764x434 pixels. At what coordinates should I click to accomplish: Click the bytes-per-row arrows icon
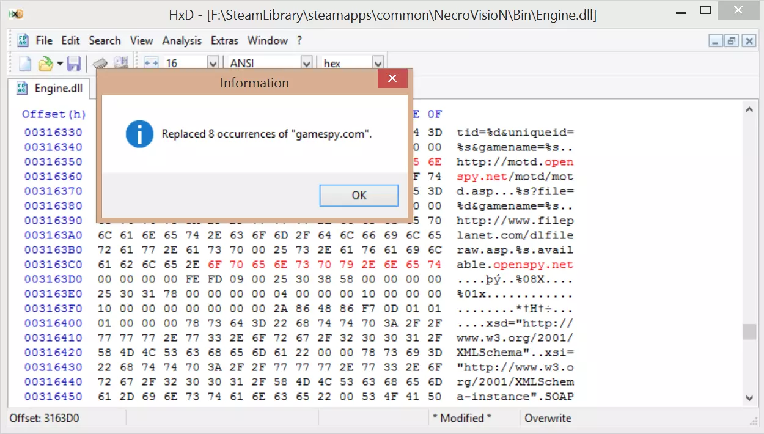[x=151, y=64]
